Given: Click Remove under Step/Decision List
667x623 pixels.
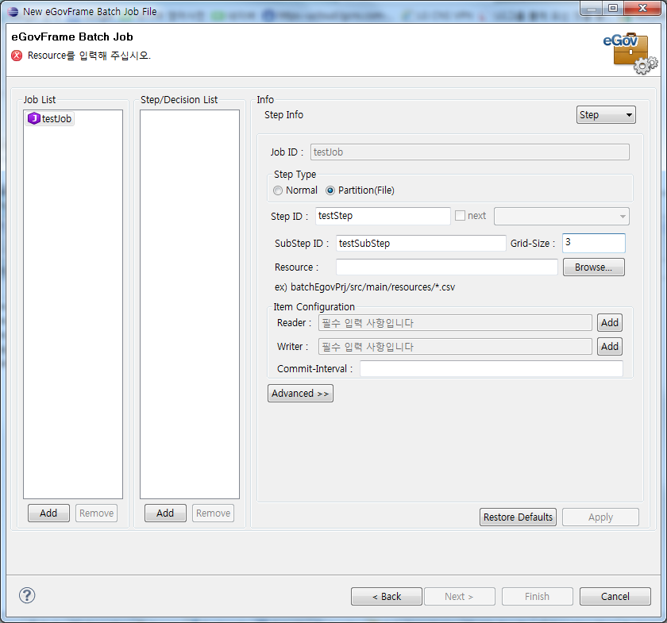Looking at the screenshot, I should click(213, 513).
